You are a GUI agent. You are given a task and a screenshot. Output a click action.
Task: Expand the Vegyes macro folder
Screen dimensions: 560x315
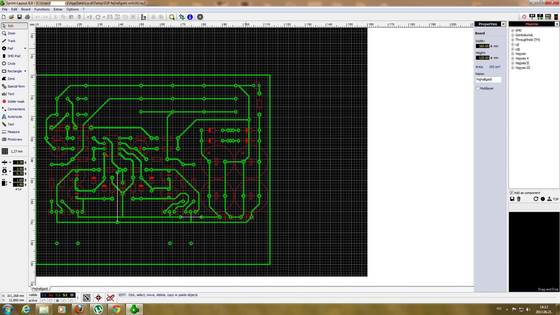tap(513, 54)
